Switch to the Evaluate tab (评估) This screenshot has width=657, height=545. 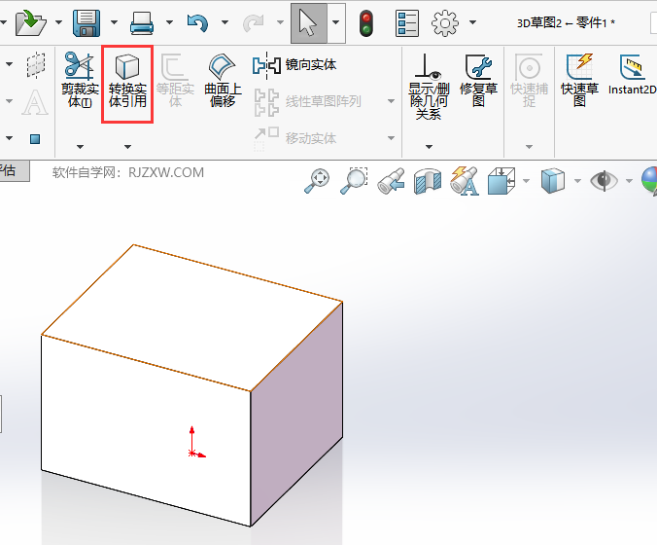click(13, 171)
